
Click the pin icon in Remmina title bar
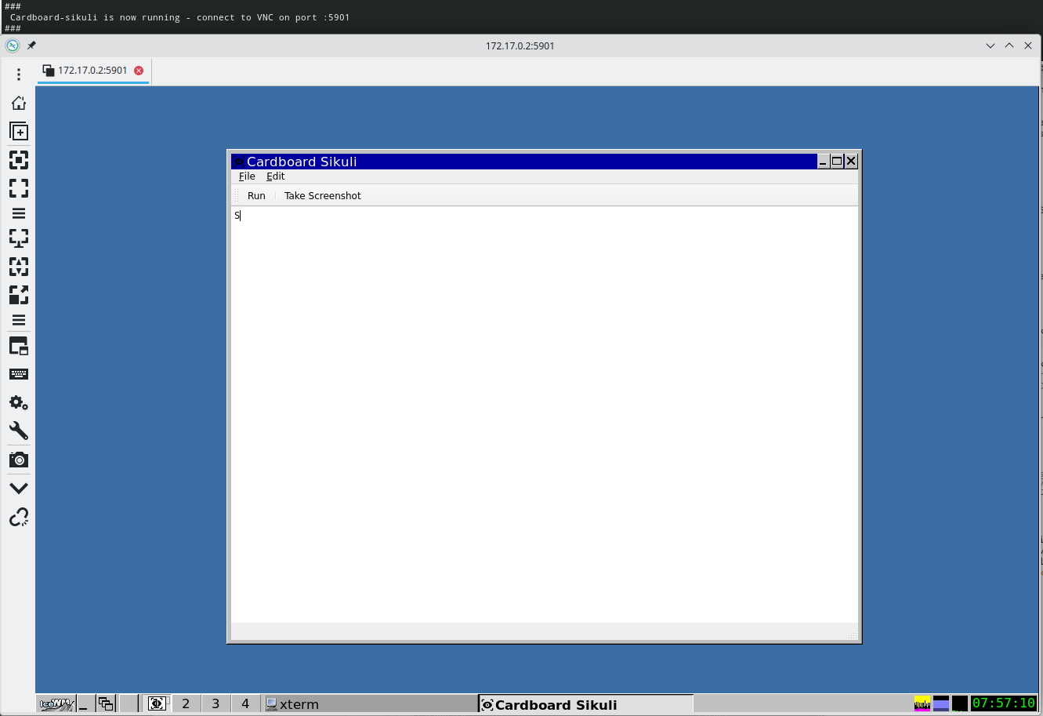click(31, 45)
